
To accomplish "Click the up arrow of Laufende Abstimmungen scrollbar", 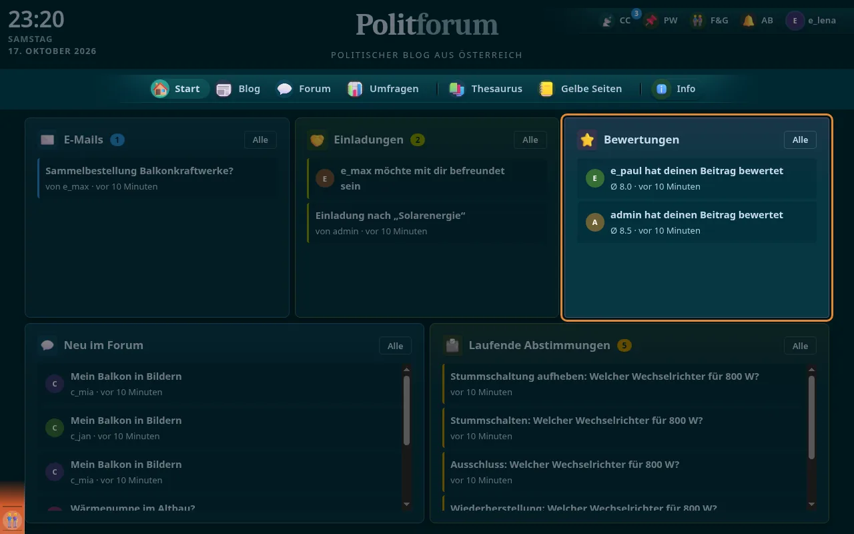I will coord(811,369).
